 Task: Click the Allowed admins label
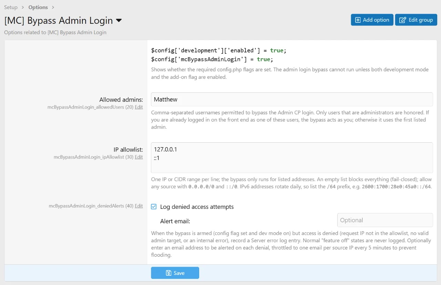(x=121, y=100)
